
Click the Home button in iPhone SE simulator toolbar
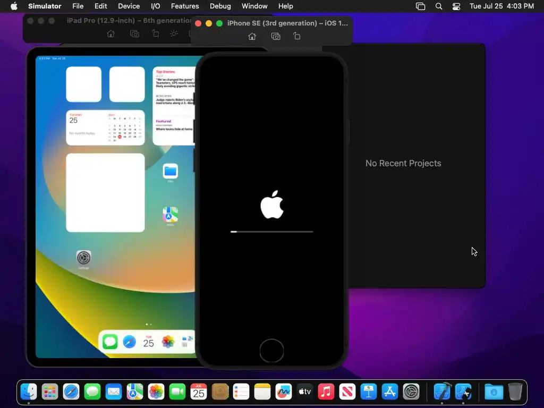[x=252, y=37]
